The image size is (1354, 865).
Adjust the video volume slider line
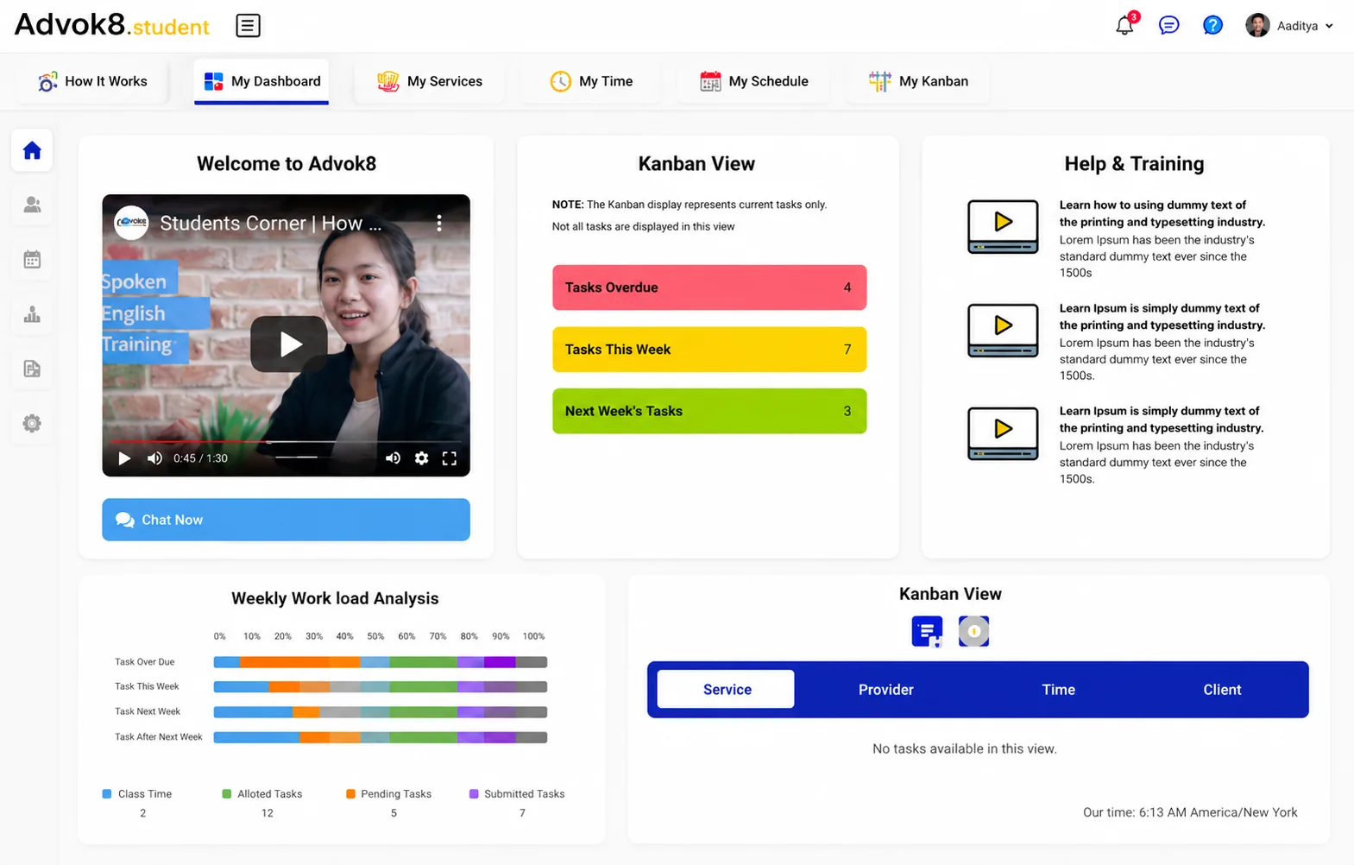point(296,457)
